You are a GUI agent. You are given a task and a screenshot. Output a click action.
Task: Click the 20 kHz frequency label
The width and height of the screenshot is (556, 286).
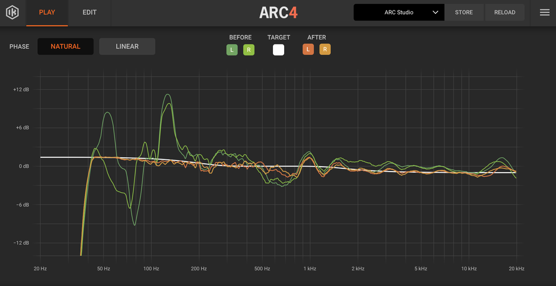(x=517, y=269)
